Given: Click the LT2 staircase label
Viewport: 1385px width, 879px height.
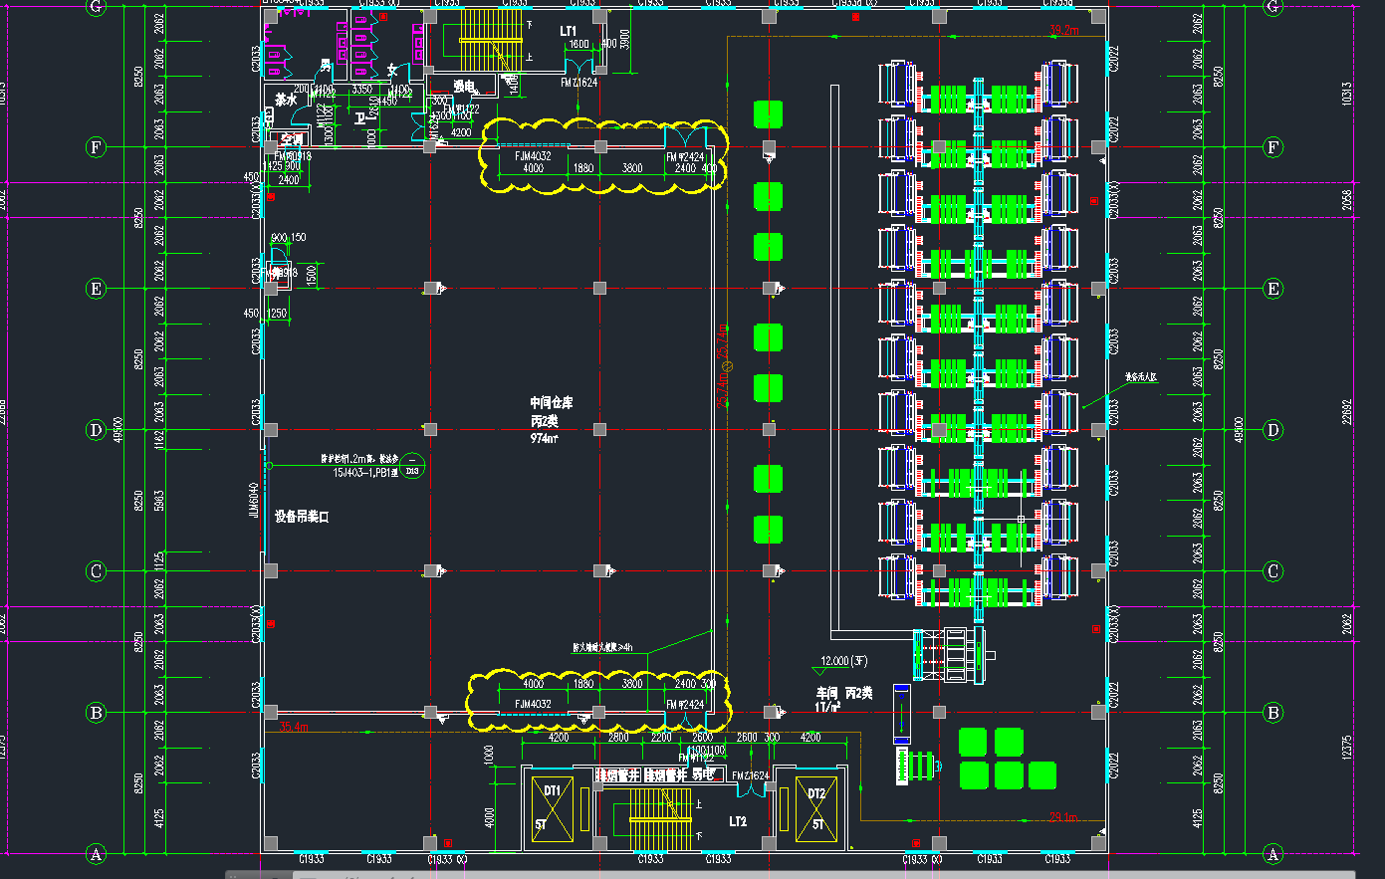Looking at the screenshot, I should (x=738, y=822).
